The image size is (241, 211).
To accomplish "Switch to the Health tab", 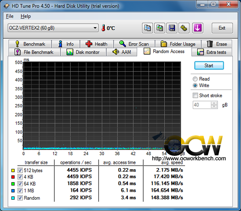I will (x=97, y=44).
